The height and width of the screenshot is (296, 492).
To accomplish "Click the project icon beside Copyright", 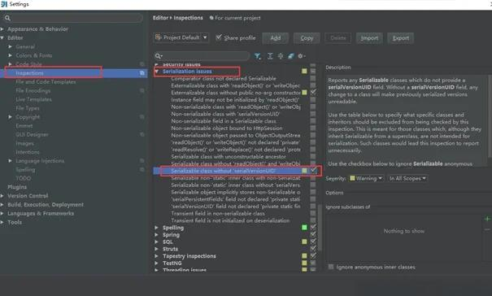I will click(142, 117).
